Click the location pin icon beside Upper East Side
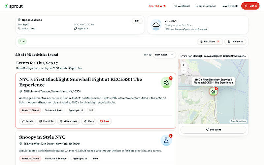The image size is (264, 165). click(19, 20)
